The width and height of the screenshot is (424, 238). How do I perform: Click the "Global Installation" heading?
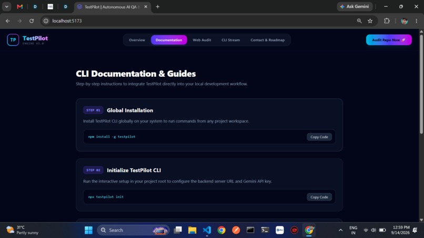(x=130, y=110)
